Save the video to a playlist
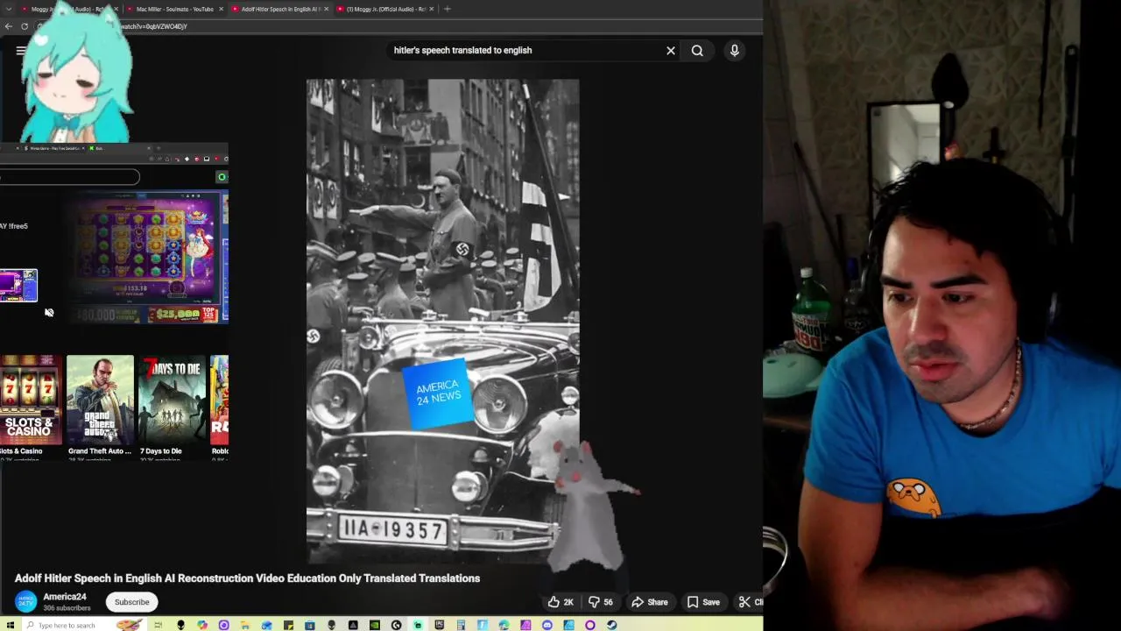Viewport: 1121px width, 631px height. (703, 602)
